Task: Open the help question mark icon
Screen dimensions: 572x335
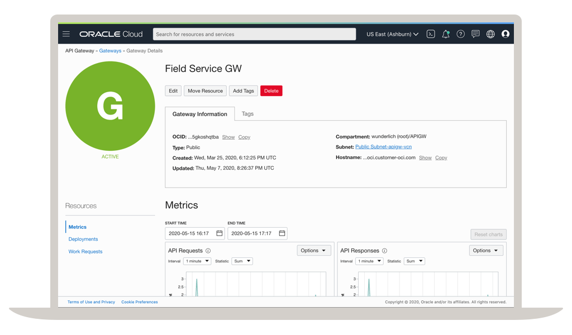Action: pos(461,34)
